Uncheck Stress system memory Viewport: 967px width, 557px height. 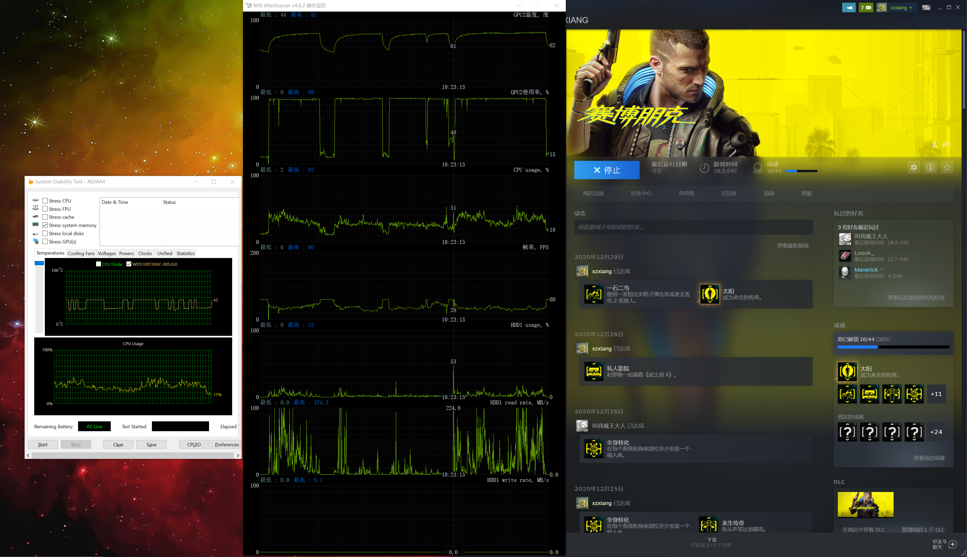pos(45,225)
